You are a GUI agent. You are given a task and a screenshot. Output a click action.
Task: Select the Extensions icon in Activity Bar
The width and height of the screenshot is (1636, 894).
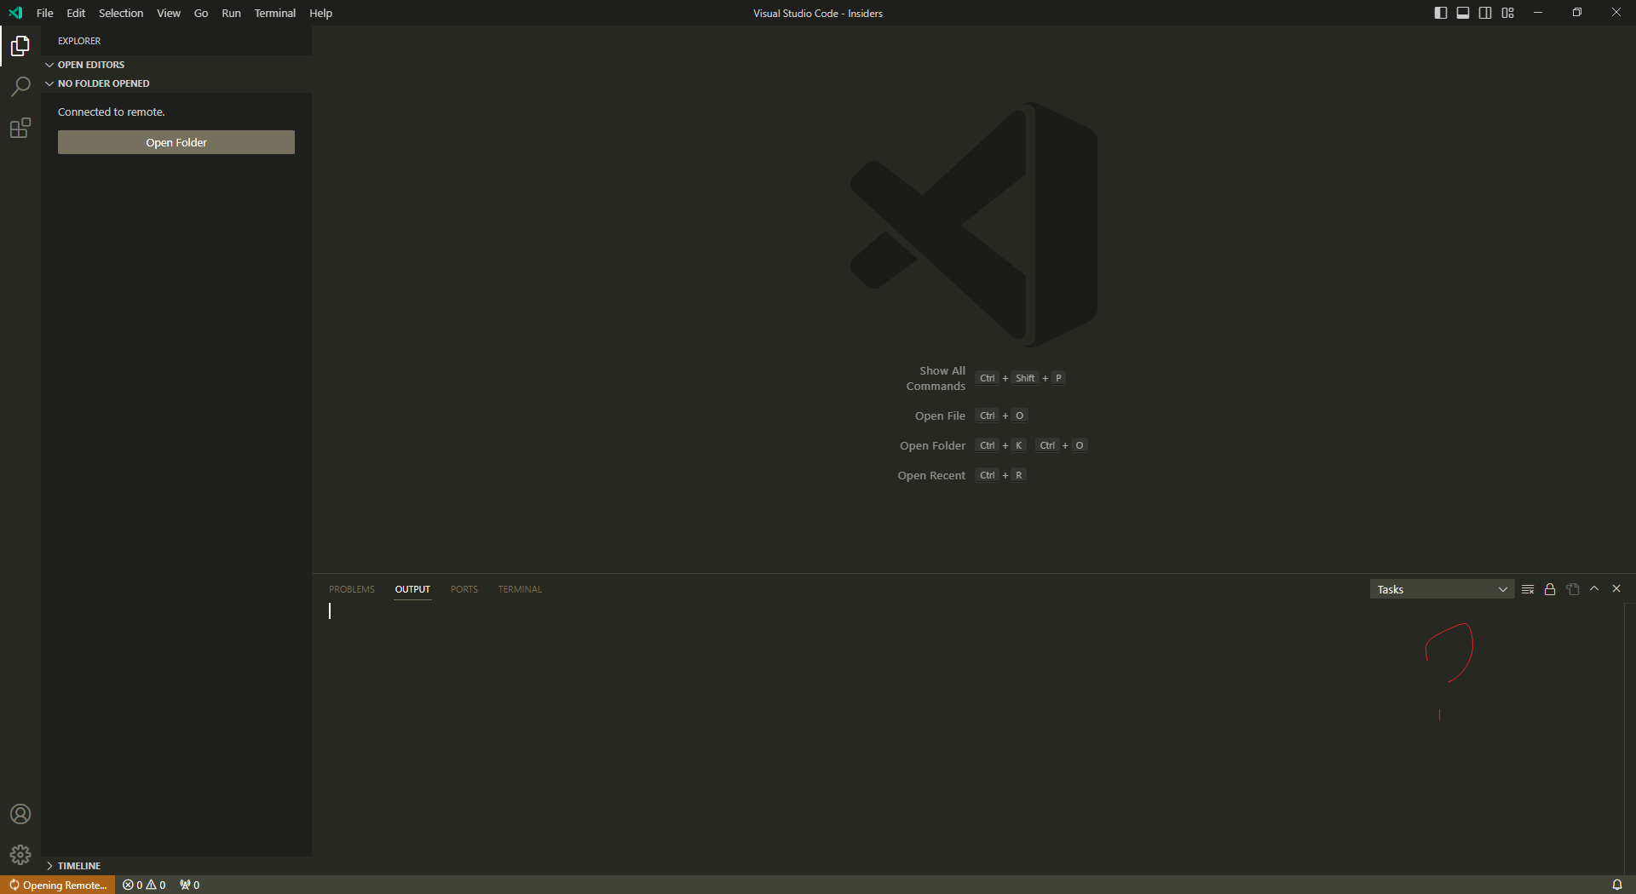[x=20, y=129]
